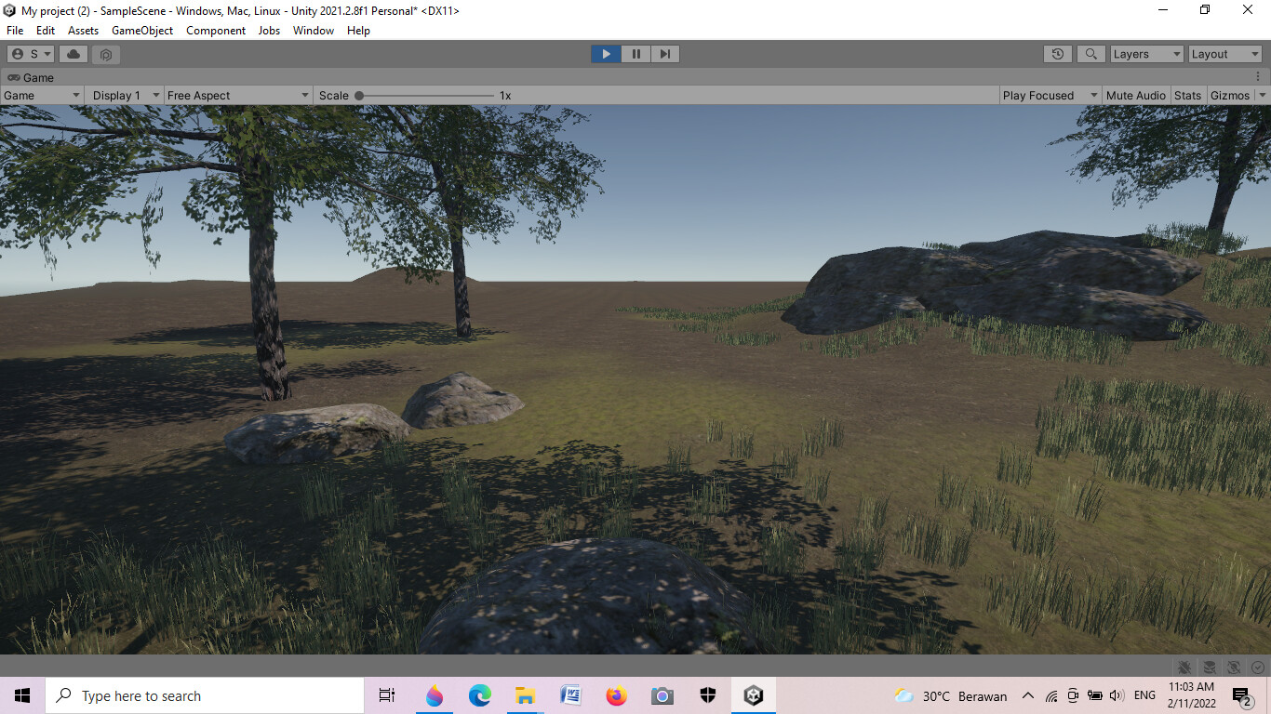Click the Windows search box
The image size is (1271, 714).
coord(205,694)
